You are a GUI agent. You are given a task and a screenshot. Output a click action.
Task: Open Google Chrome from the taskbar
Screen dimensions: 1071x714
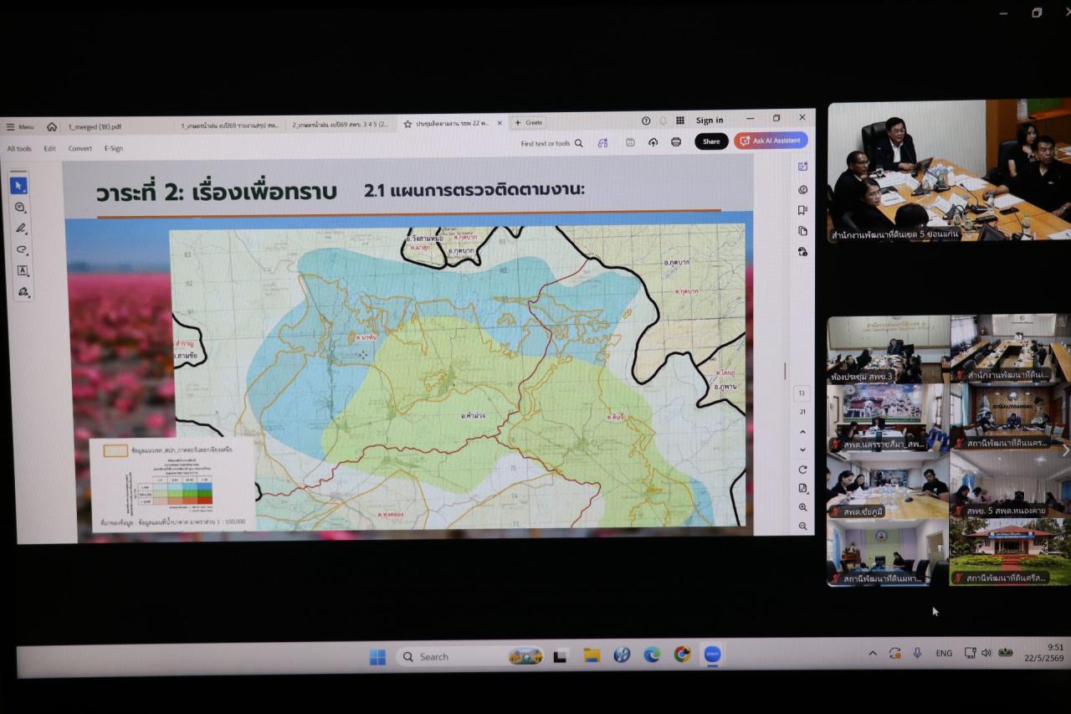682,655
